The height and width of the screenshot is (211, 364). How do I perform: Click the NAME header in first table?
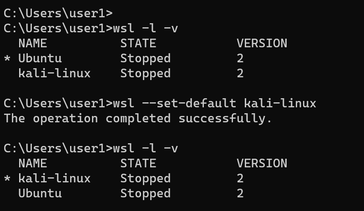[33, 43]
